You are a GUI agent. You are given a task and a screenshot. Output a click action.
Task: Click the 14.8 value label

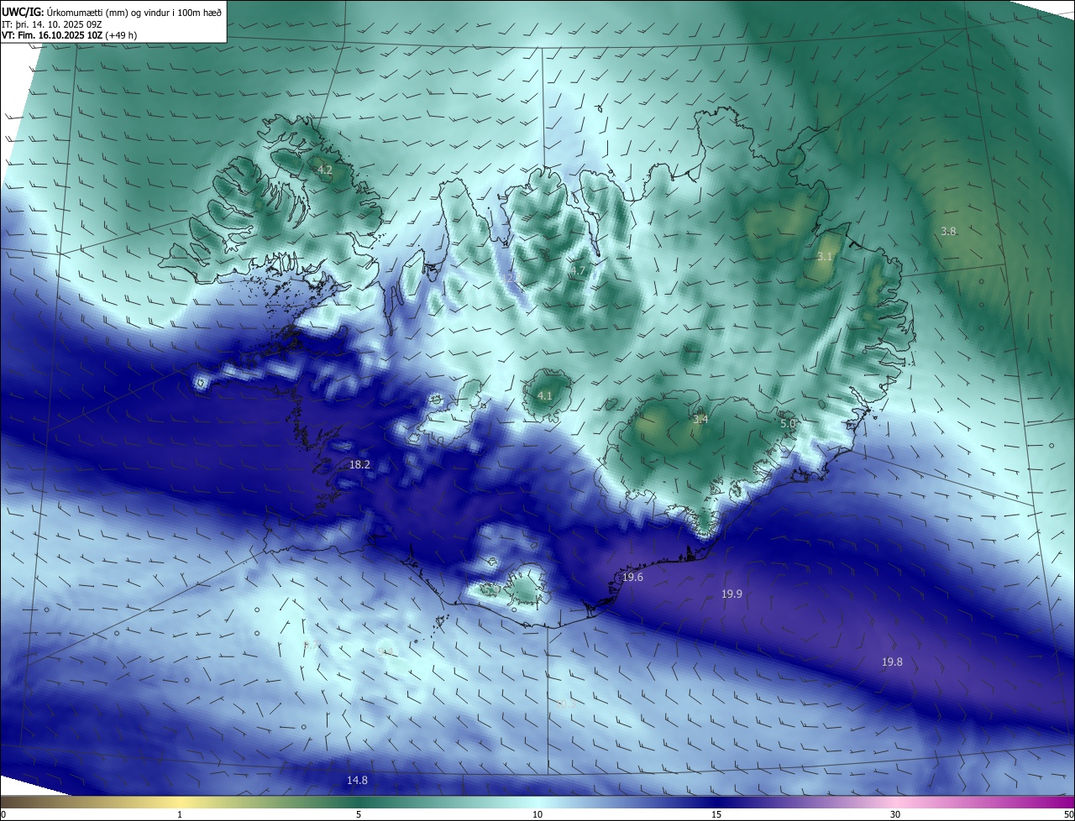pos(357,780)
